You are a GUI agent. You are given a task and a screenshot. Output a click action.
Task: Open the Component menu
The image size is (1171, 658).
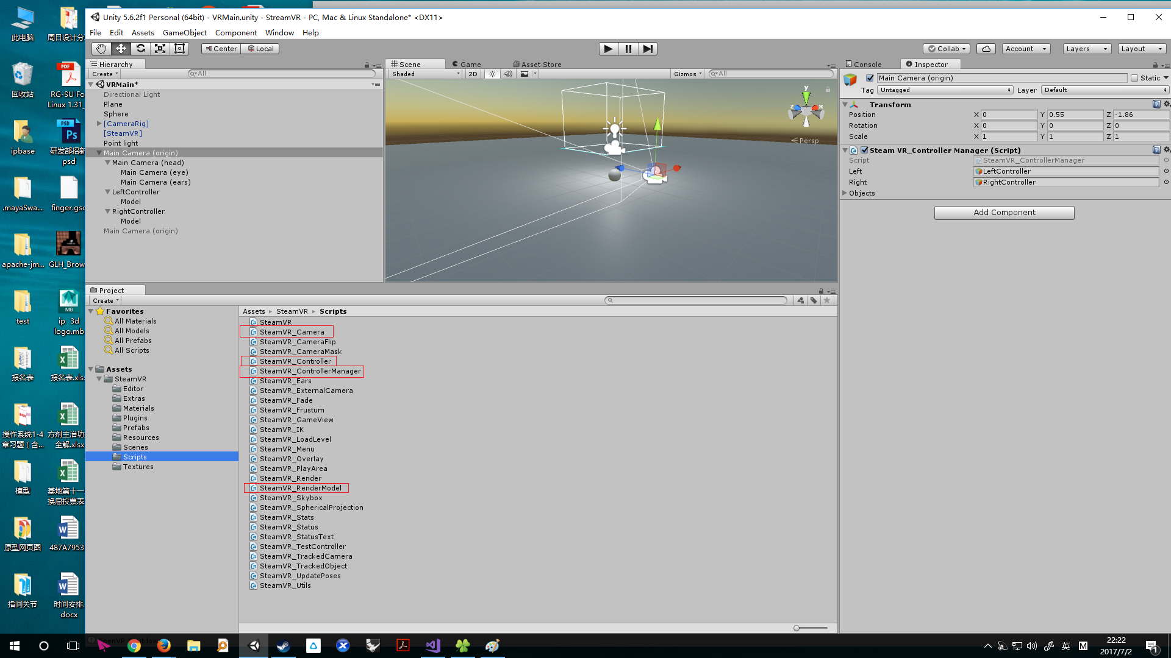235,33
